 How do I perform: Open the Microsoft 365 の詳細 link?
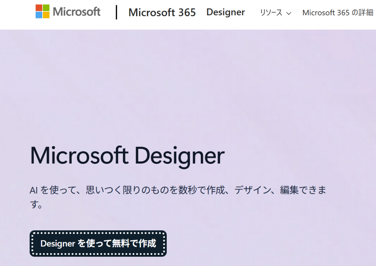pyautogui.click(x=338, y=12)
